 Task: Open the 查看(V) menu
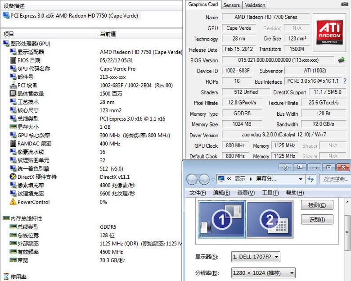[x=246, y=193]
